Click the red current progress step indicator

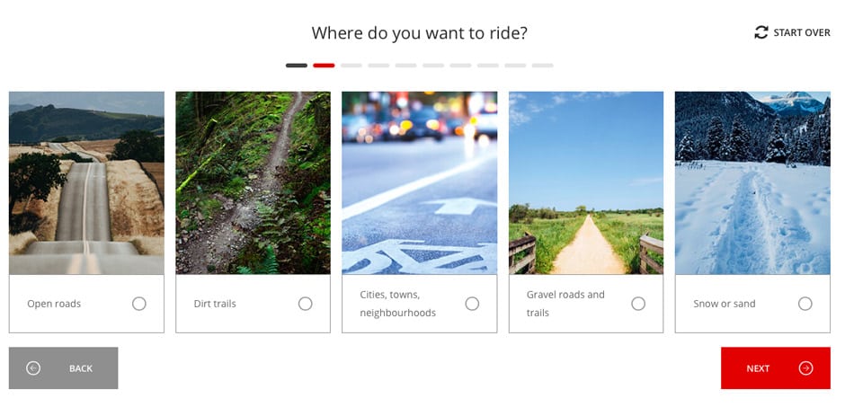[x=324, y=66]
